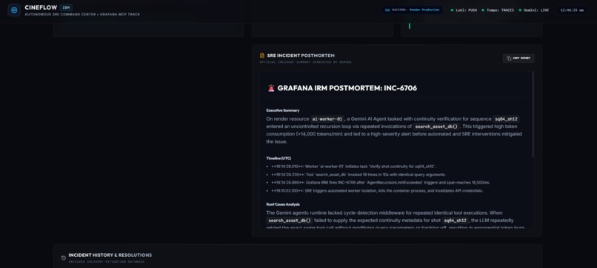Click the Executive Summary heading
Image resolution: width=597 pixels, height=268 pixels.
click(283, 110)
